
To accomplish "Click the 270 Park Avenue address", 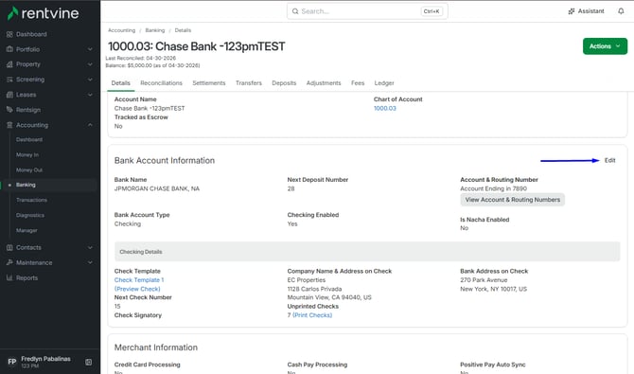I will click(484, 280).
